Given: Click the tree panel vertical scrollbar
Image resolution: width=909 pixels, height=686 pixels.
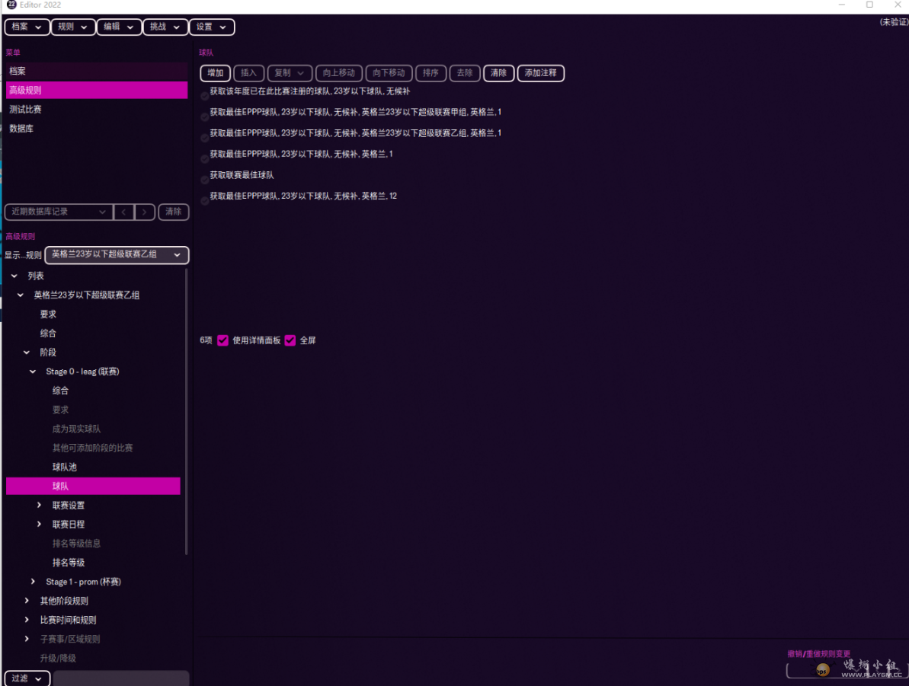Looking at the screenshot, I should (x=187, y=411).
